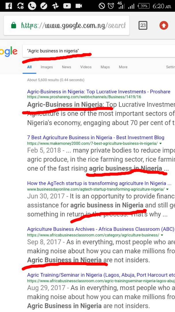Image resolution: width=175 pixels, height=312 pixels.
Task: Tap the alarm clock status icon
Action: pyautogui.click(x=111, y=6)
